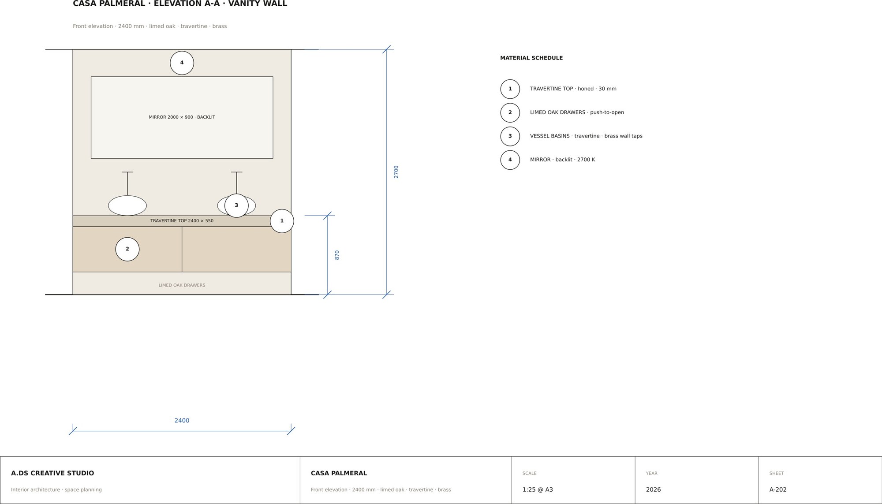Click callout bubble 3 on the right basin
The width and height of the screenshot is (882, 504).
point(236,205)
